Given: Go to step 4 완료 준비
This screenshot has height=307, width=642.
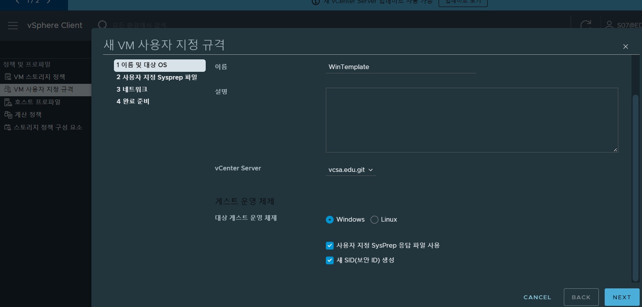Looking at the screenshot, I should pyautogui.click(x=133, y=101).
